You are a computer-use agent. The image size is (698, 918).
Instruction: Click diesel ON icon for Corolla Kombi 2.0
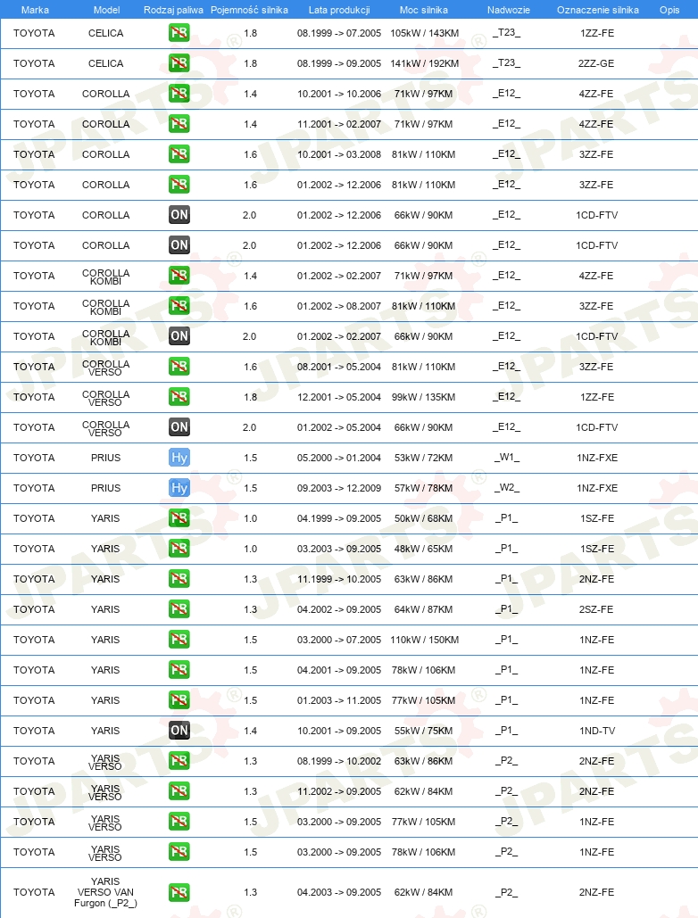pyautogui.click(x=179, y=336)
